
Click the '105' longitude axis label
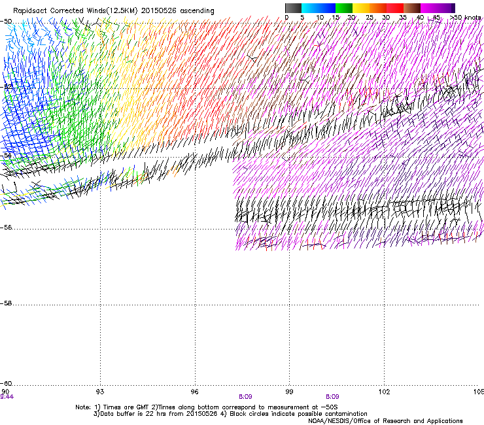coord(479,392)
